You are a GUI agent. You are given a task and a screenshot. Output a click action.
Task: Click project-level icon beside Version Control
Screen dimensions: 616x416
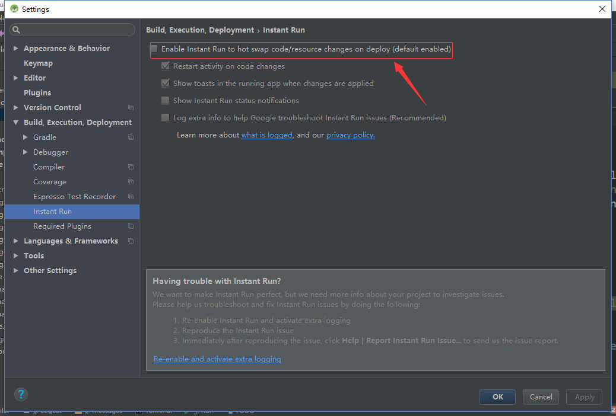click(131, 107)
